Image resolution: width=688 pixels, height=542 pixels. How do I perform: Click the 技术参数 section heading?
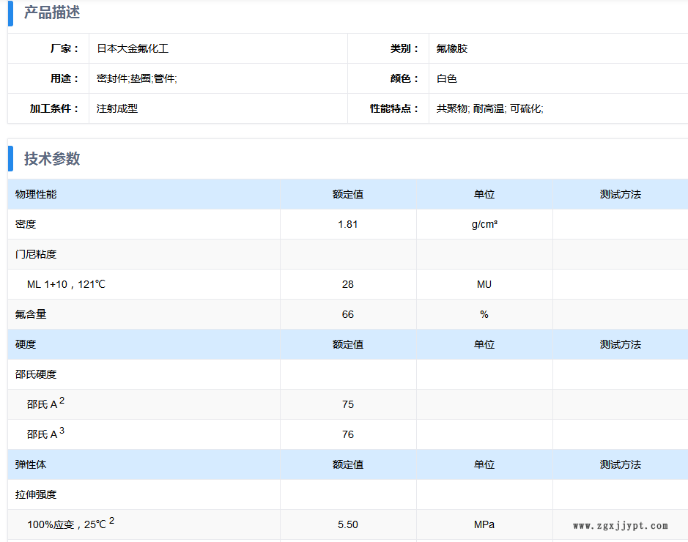(x=52, y=158)
